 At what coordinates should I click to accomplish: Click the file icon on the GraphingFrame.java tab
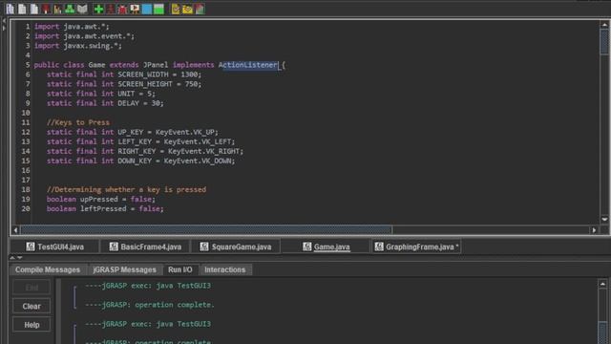(379, 247)
